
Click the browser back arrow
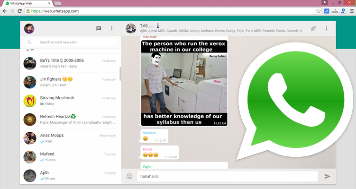click(5, 11)
